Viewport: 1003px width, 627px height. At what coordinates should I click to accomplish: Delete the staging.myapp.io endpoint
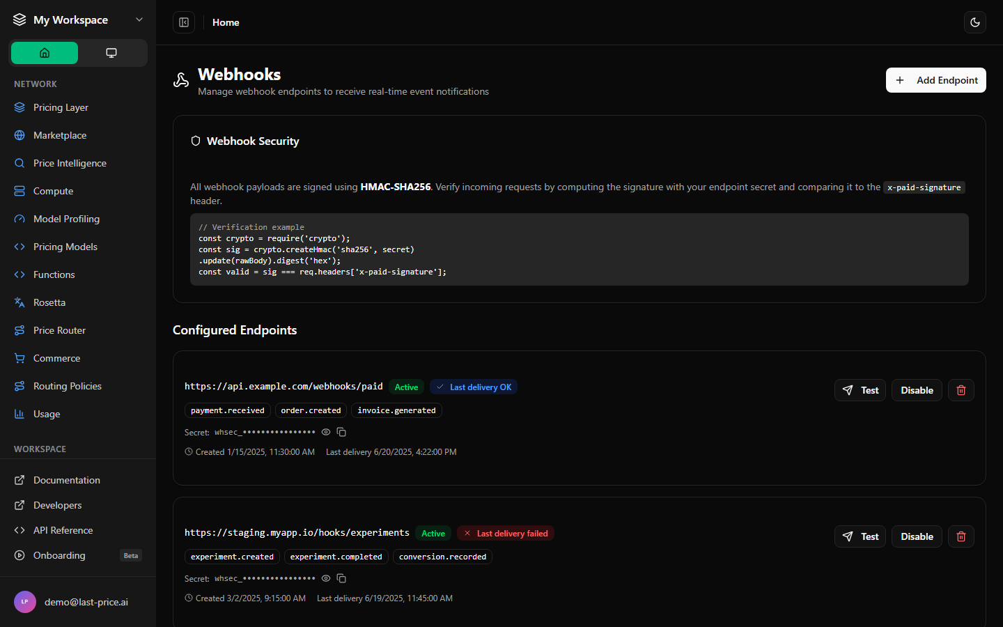[961, 536]
